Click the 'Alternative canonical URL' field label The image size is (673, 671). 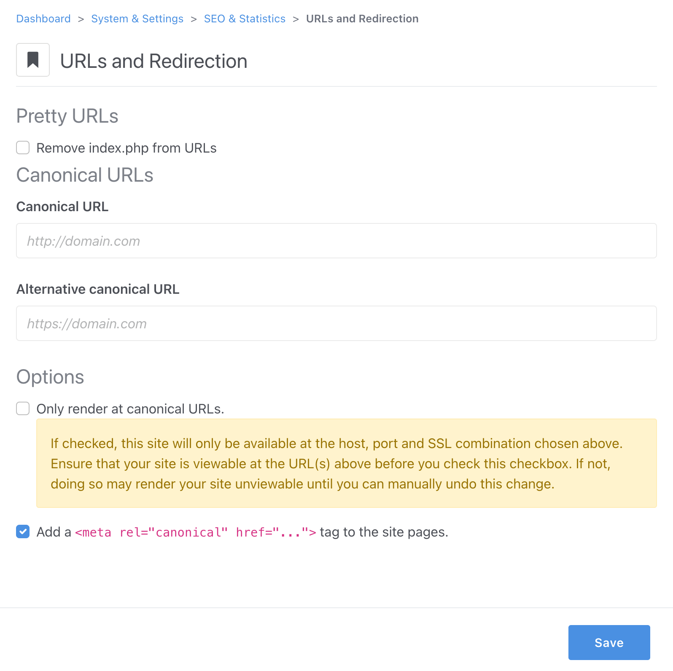pyautogui.click(x=98, y=289)
